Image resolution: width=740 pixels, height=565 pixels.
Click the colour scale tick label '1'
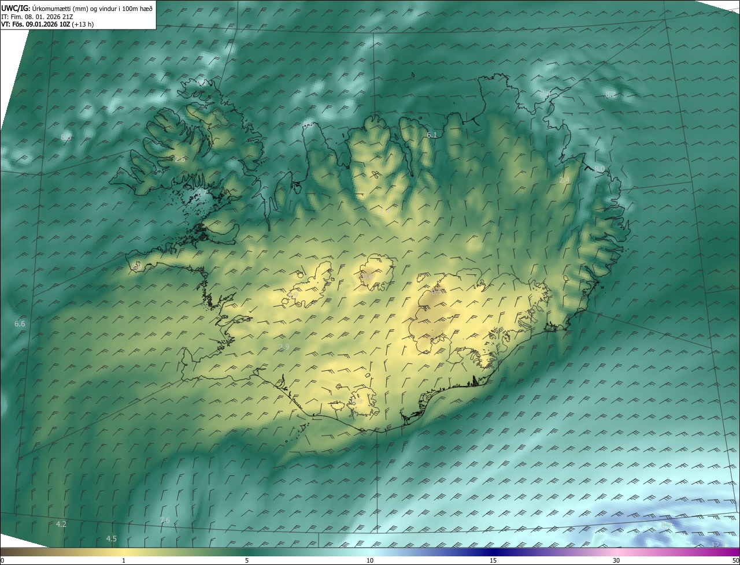click(x=124, y=560)
